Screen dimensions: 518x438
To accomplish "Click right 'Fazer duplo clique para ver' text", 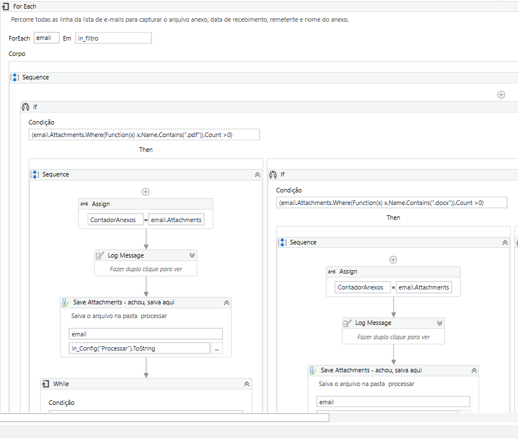I will (x=393, y=337).
